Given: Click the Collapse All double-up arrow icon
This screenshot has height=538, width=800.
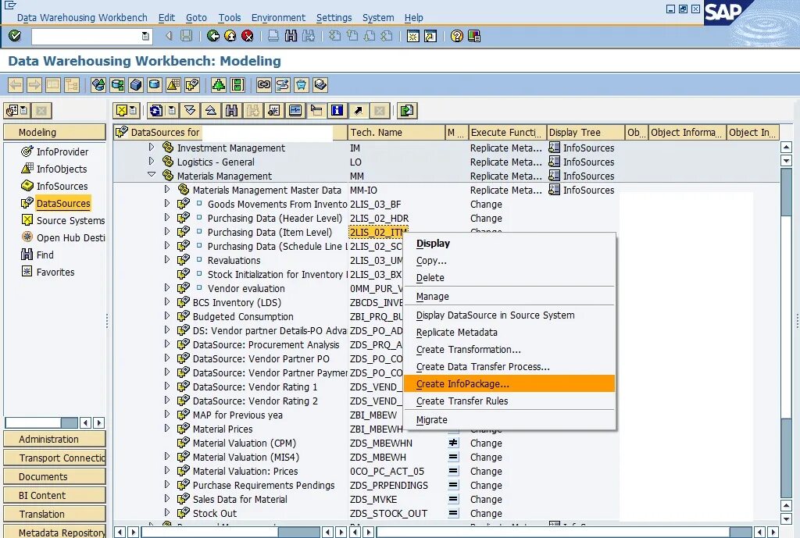Looking at the screenshot, I should point(211,110).
